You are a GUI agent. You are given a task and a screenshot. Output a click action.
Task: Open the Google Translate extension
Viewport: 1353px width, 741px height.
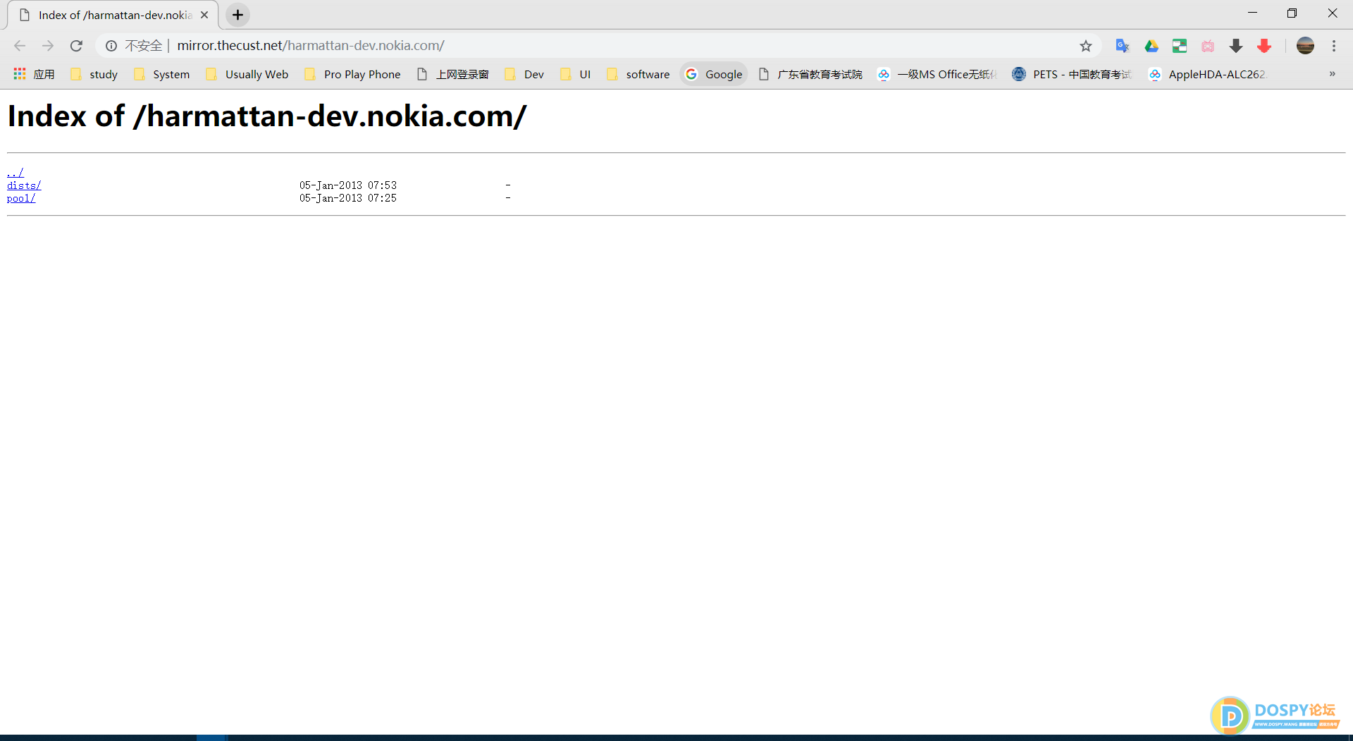click(x=1123, y=46)
